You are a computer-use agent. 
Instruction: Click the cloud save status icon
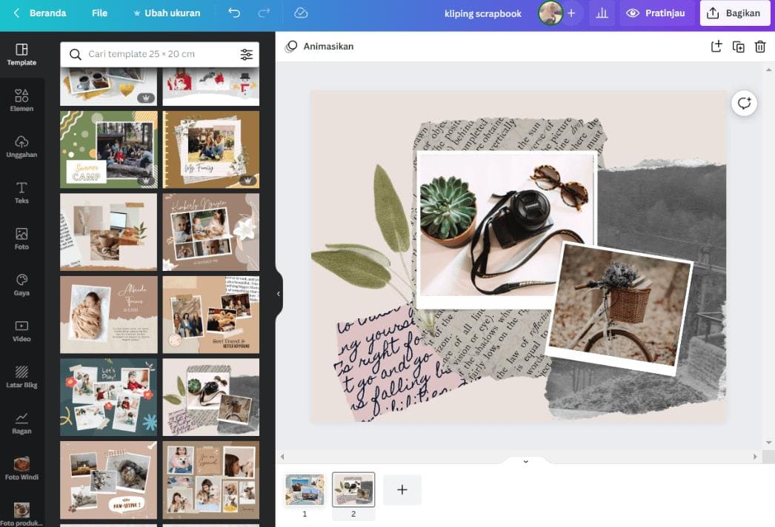pos(301,13)
